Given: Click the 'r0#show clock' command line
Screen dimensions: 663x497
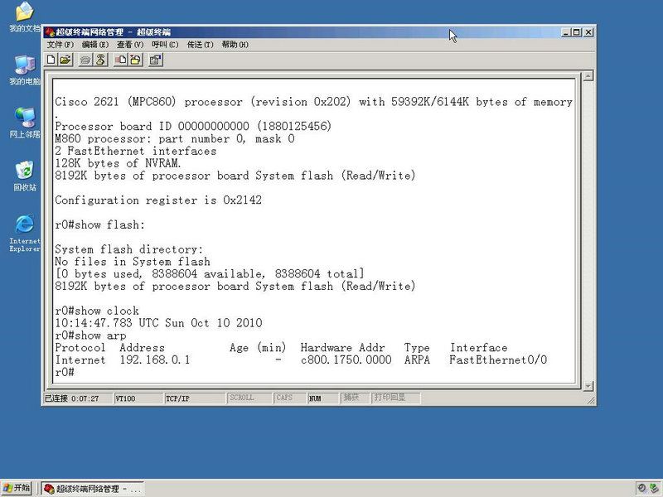Looking at the screenshot, I should coord(97,311).
